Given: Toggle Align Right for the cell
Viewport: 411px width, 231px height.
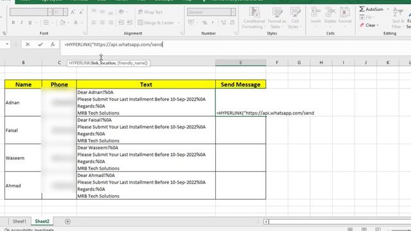Looking at the screenshot, I should coord(110,23).
